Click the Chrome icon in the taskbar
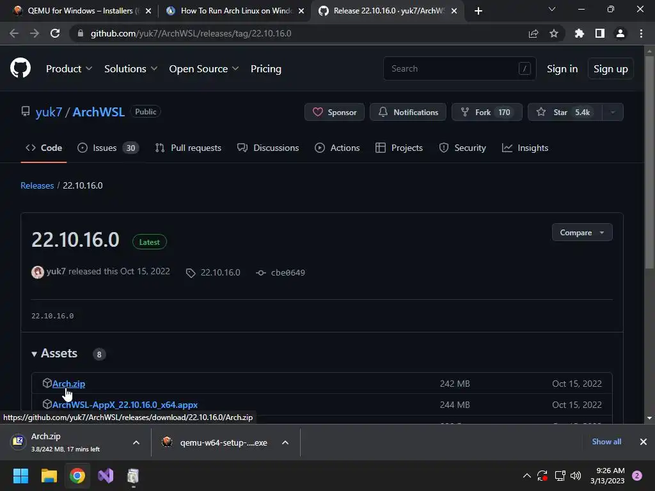 (x=77, y=476)
